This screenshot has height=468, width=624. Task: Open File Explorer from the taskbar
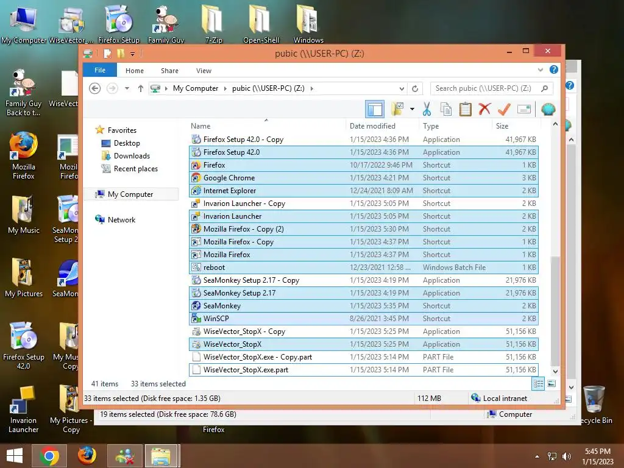click(x=161, y=456)
